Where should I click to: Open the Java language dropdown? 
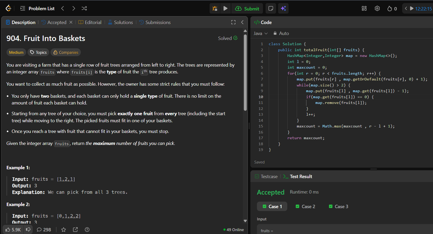coord(261,33)
